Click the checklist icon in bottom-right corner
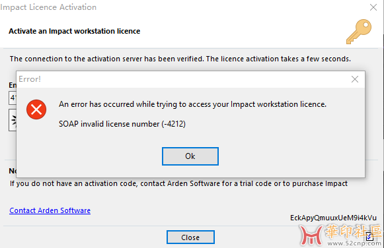Screen dimensions: 384x248 [369, 236]
